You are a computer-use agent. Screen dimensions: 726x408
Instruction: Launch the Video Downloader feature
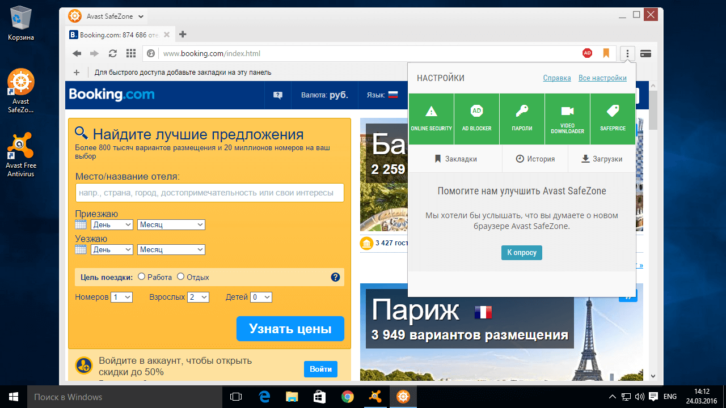coord(567,119)
